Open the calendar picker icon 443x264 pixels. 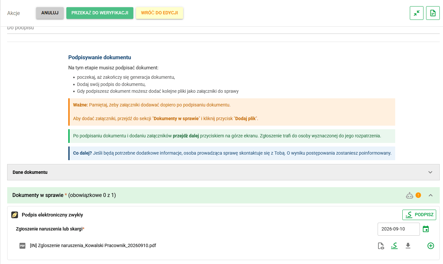426,229
